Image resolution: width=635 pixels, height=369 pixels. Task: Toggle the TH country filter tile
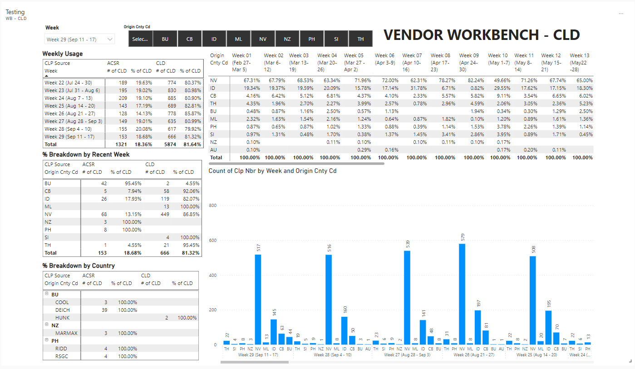(360, 38)
